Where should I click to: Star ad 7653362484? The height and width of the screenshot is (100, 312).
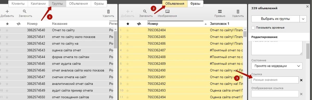pos(128,30)
